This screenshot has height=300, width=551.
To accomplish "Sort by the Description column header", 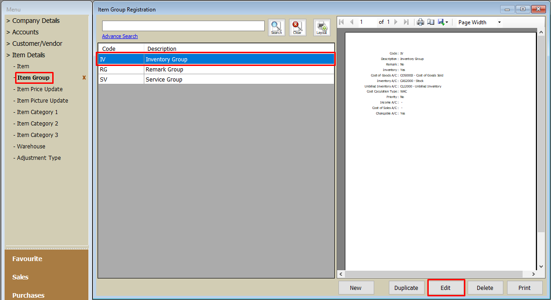I will (x=239, y=49).
